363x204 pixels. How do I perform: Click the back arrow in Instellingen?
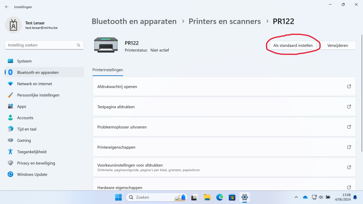tap(6, 7)
